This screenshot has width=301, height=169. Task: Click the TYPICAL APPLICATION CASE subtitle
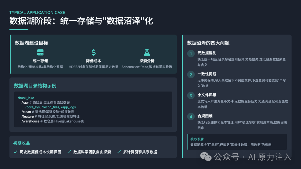[x=37, y=13]
